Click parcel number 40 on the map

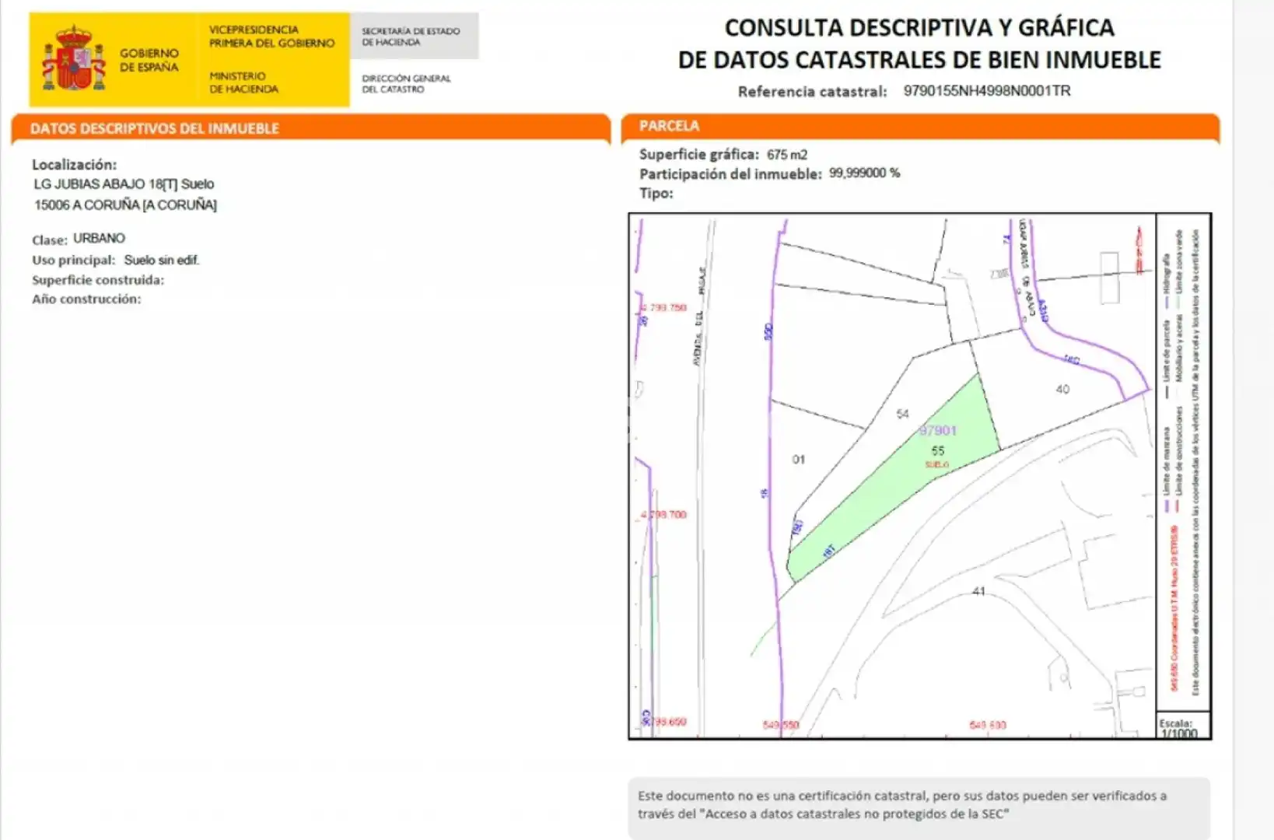[1062, 389]
